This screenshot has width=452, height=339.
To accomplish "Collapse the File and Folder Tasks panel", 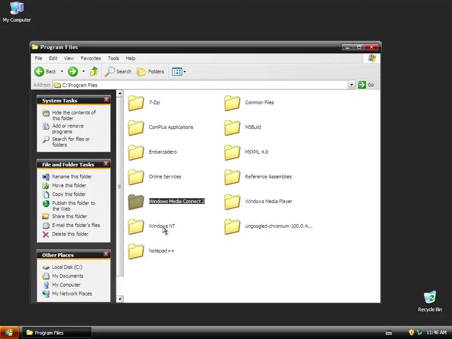I will coord(106,163).
